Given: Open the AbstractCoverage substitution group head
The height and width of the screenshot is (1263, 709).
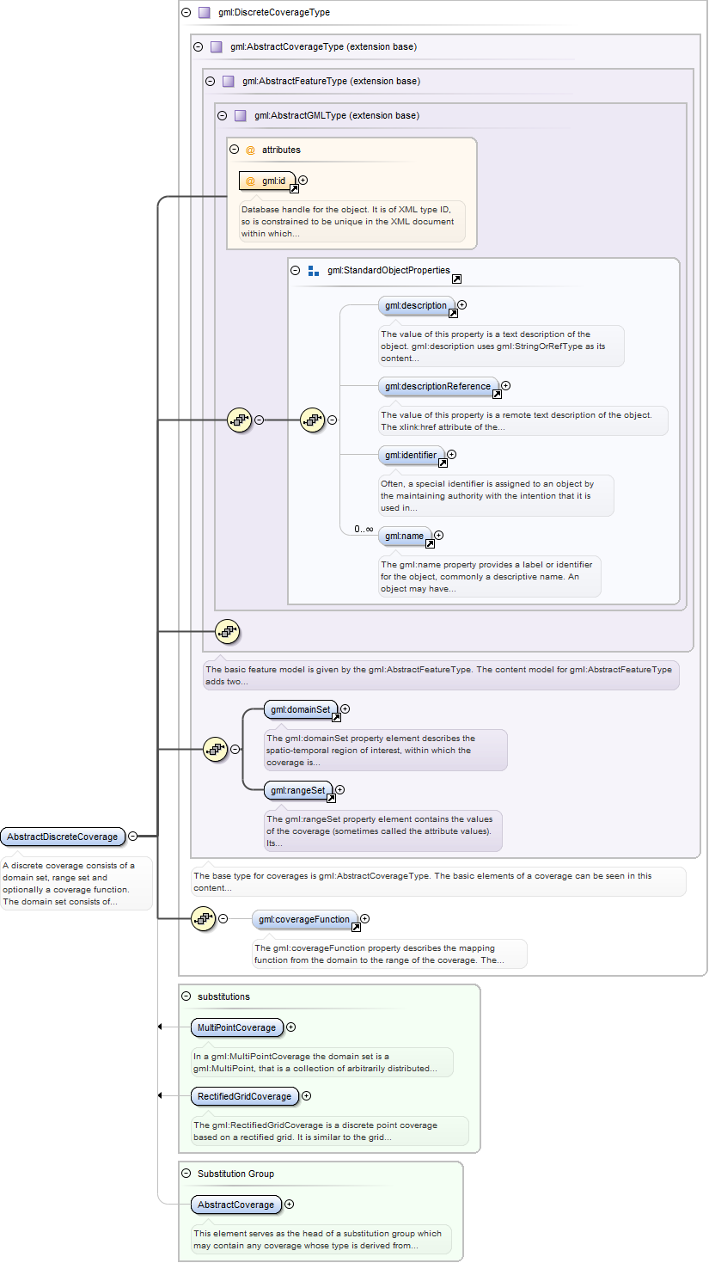Looking at the screenshot, I should click(235, 1205).
